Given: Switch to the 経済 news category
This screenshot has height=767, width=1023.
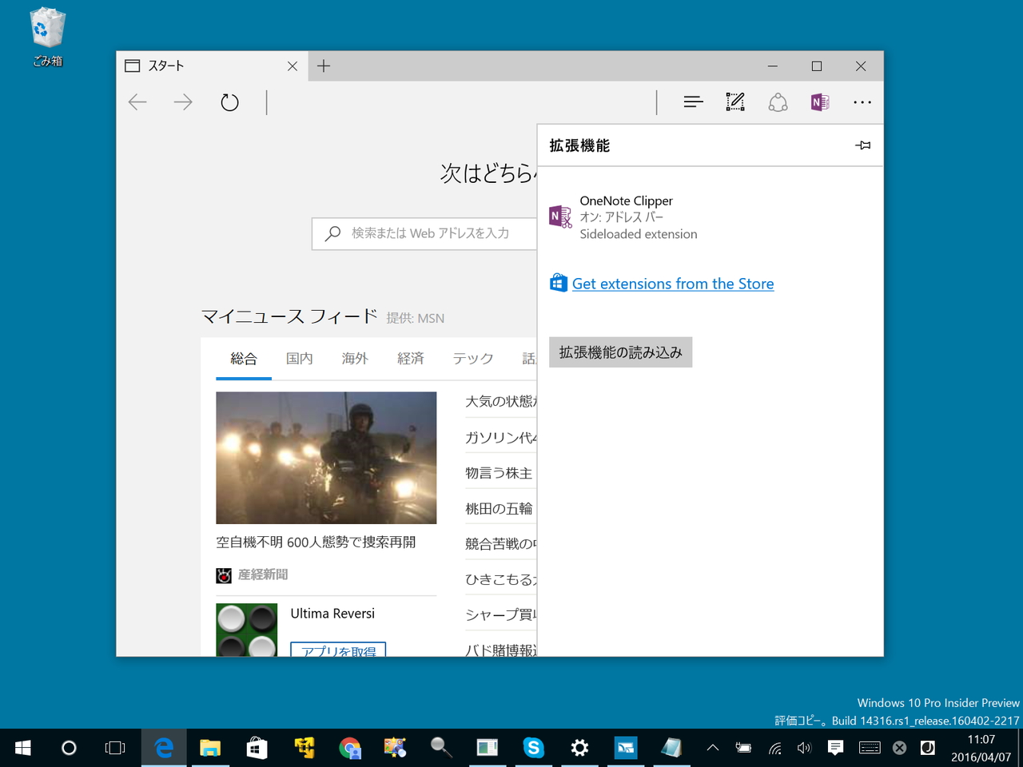Looking at the screenshot, I should pyautogui.click(x=411, y=359).
